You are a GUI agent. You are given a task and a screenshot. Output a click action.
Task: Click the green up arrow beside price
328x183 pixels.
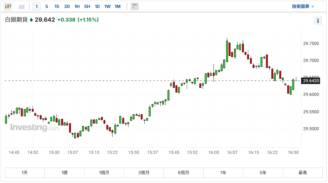tap(31, 20)
